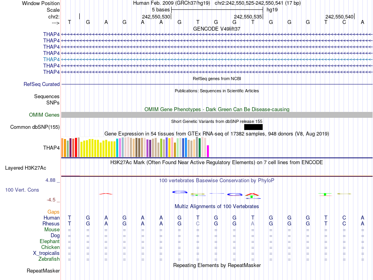
Task: Click the C base in Human row
Action: click(344, 218)
